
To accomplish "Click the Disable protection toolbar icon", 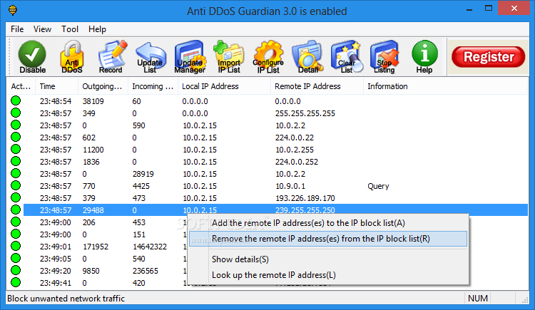I will tap(32, 57).
